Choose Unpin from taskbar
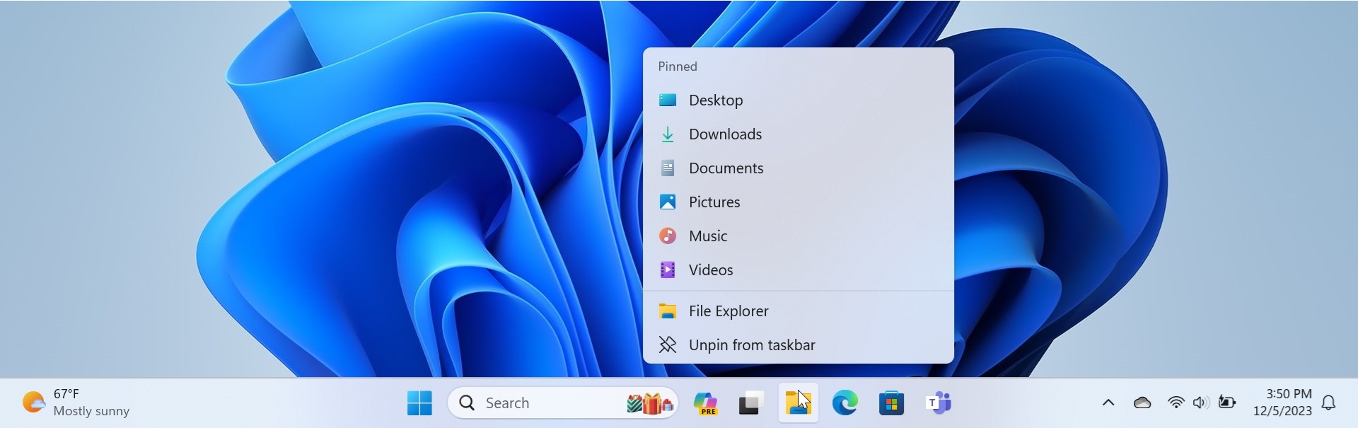This screenshot has height=428, width=1358. click(x=751, y=345)
